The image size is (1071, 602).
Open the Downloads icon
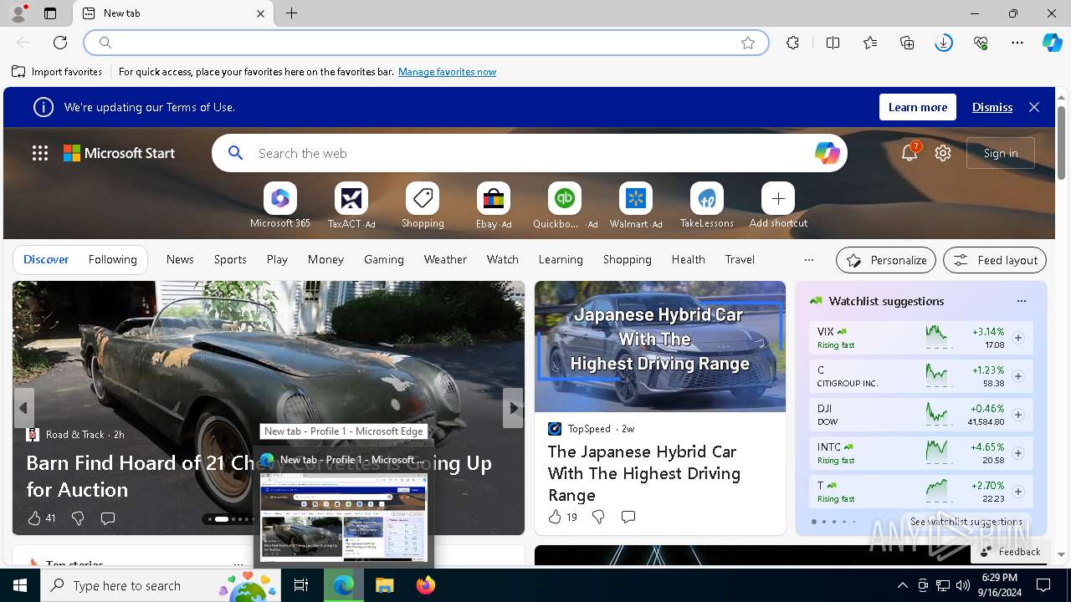tap(944, 43)
